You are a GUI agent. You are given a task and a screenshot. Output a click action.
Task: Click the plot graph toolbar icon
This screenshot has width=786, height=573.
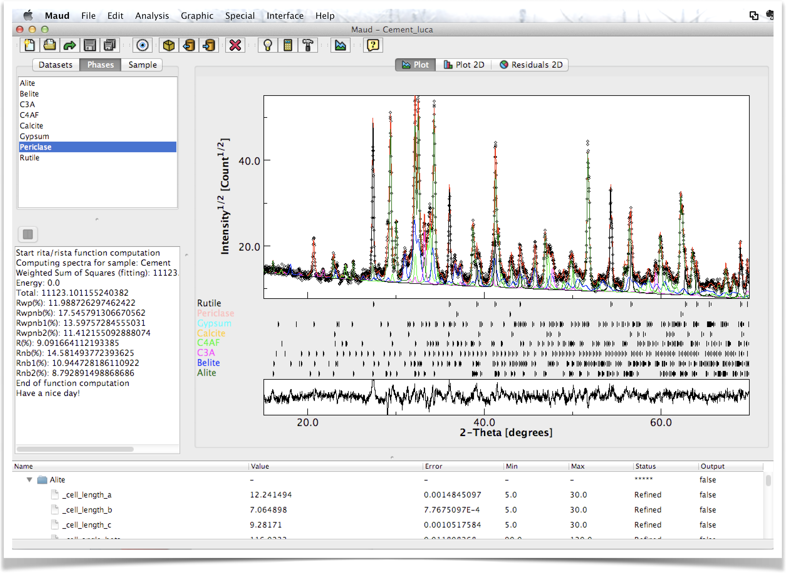tap(340, 45)
